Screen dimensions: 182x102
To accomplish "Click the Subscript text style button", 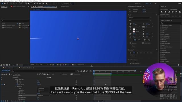I will pyautogui.click(x=149, y=40).
